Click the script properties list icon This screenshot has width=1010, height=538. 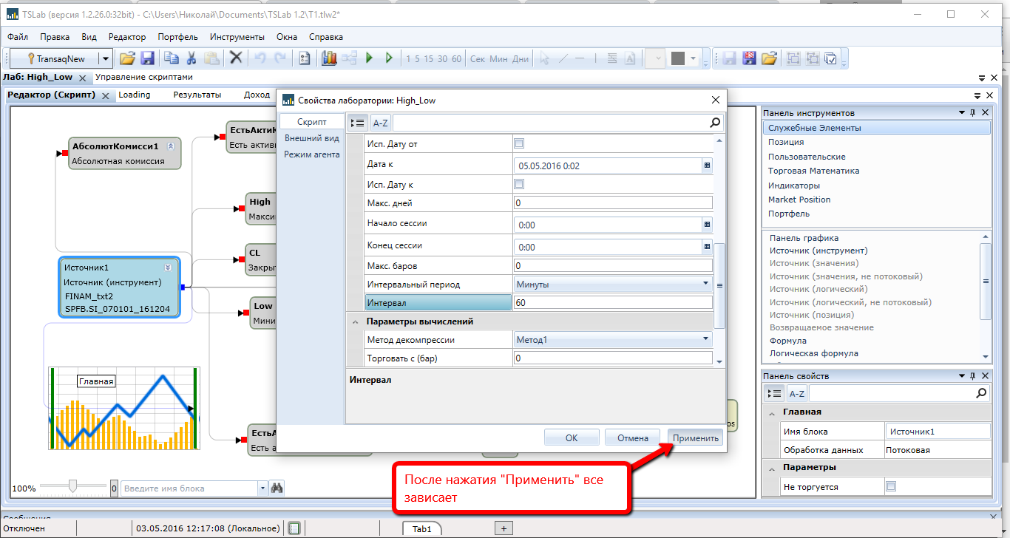pyautogui.click(x=357, y=123)
